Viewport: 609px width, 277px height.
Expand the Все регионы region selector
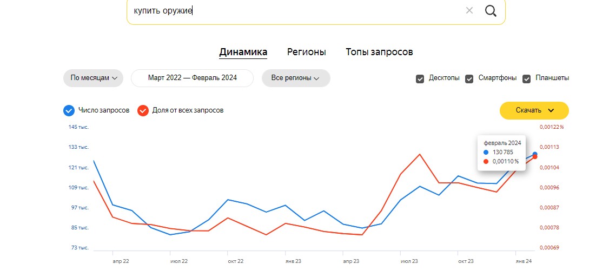pos(296,78)
